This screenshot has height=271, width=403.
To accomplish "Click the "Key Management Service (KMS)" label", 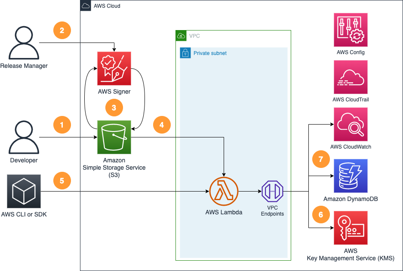I will pos(351,258).
